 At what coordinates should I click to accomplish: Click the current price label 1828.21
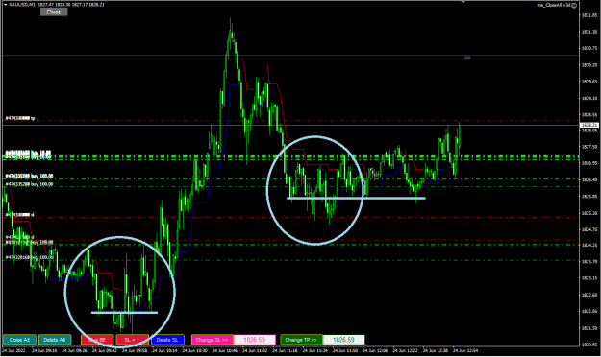(589, 125)
